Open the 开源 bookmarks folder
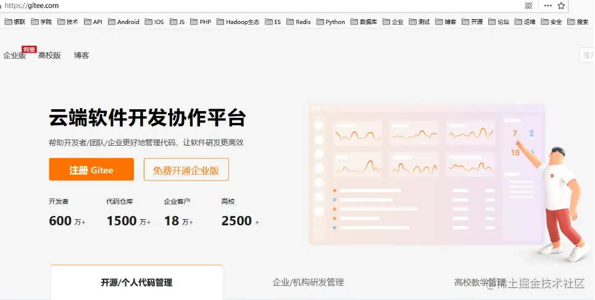This screenshot has height=300, width=595. [472, 22]
